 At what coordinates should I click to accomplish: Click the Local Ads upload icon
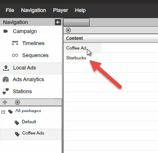click(x=6, y=68)
